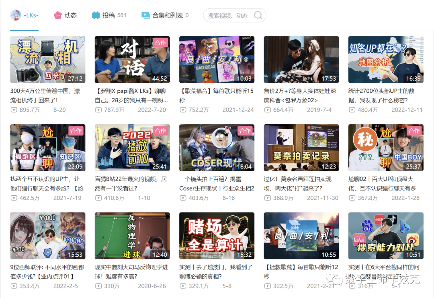Open the 2022播放前10 video thumbnail
Image resolution: width=434 pixels, height=298 pixels.
click(132, 148)
